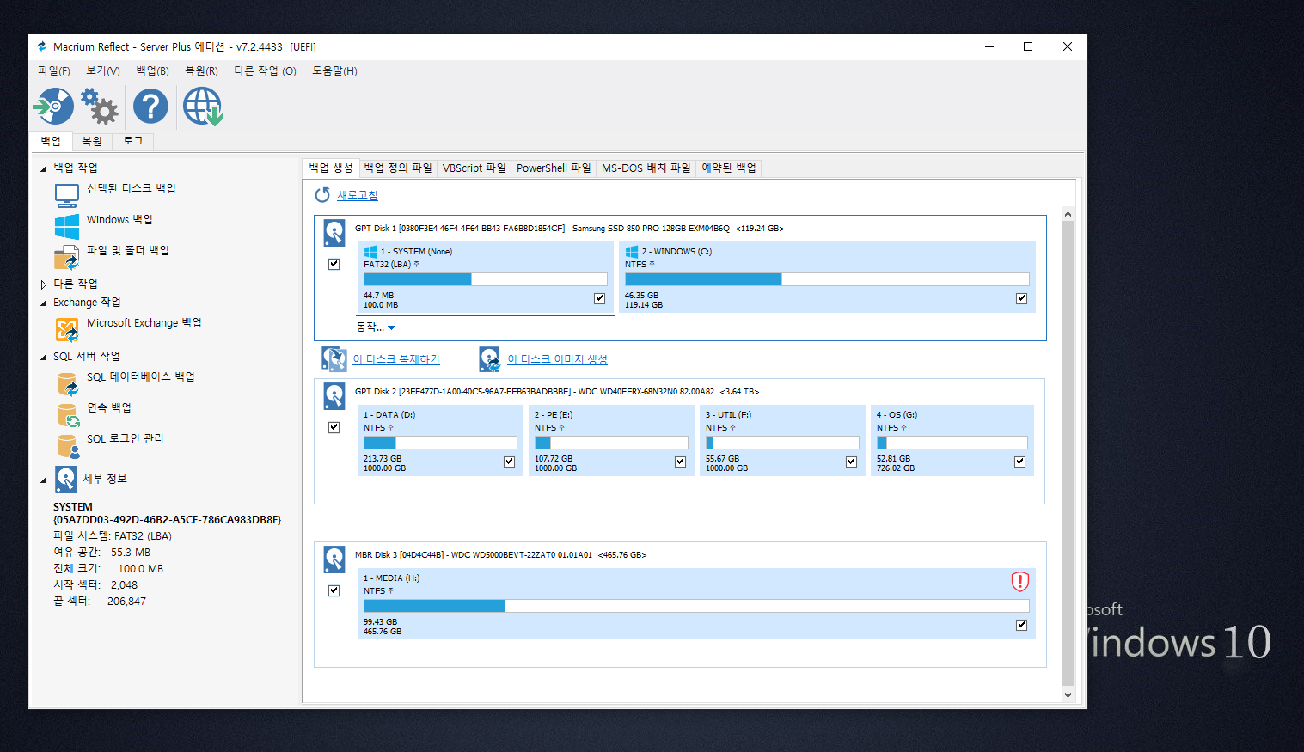Switch to the 로그 tab
This screenshot has width=1304, height=752.
point(133,141)
